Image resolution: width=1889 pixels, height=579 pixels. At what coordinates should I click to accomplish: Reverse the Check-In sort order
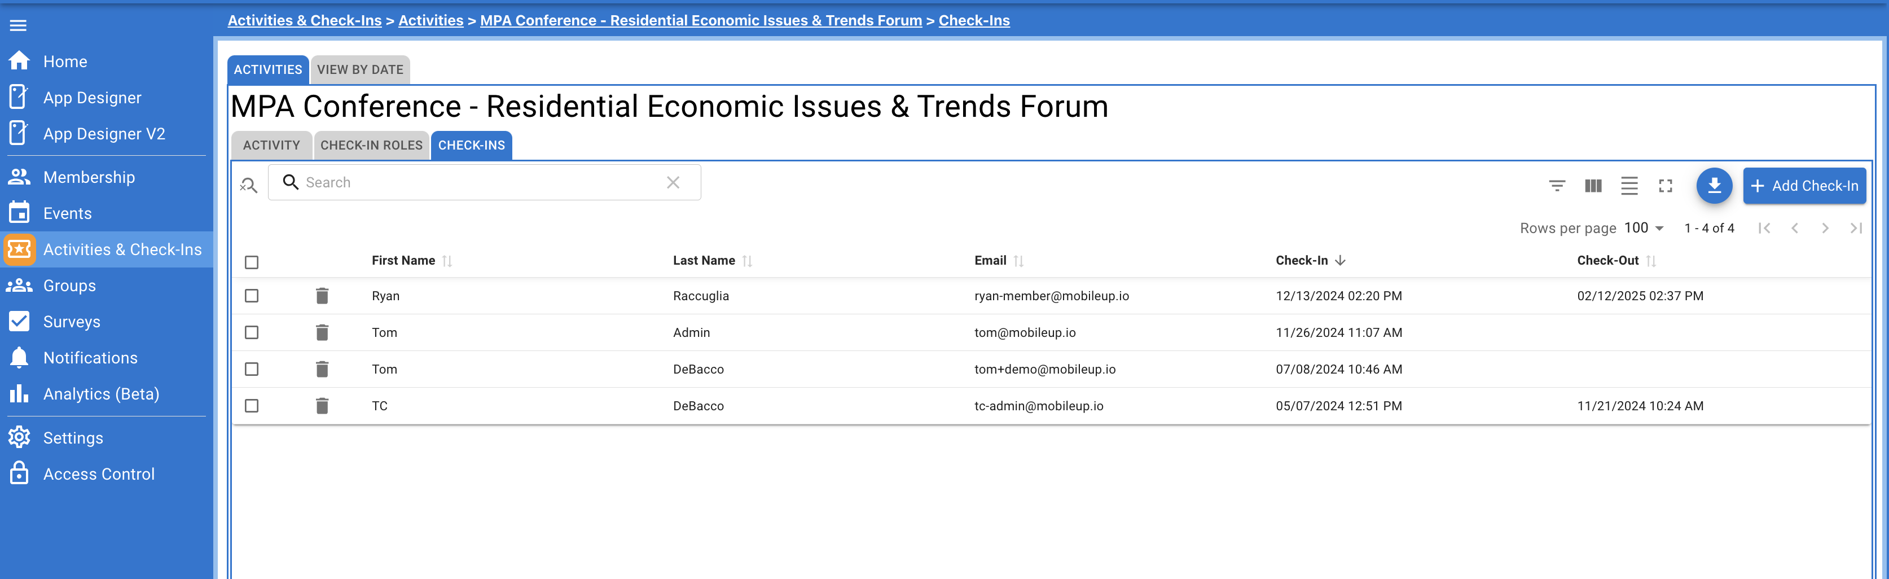point(1342,260)
